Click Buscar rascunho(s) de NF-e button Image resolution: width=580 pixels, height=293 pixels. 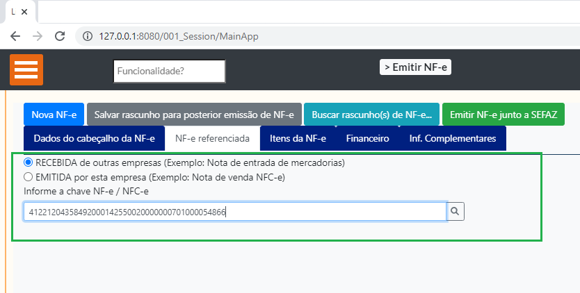tap(371, 115)
